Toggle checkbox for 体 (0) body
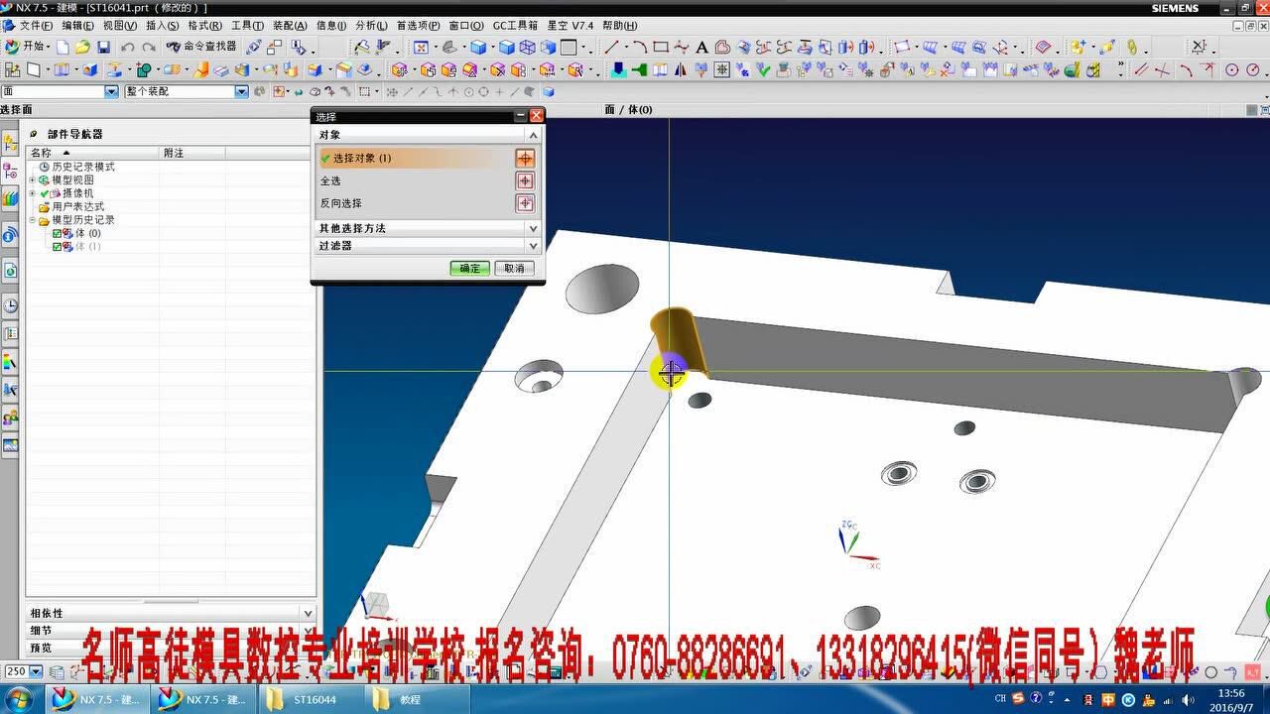The width and height of the screenshot is (1270, 714). [58, 233]
